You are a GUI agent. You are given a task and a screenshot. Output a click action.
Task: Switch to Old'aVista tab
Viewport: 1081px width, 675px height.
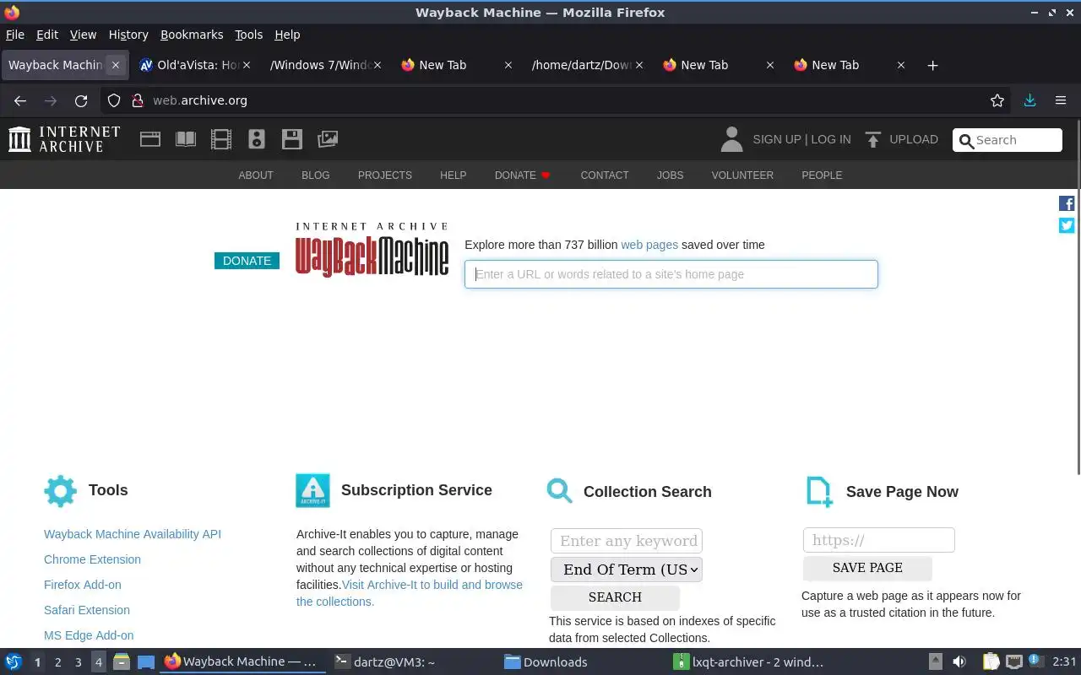195,65
